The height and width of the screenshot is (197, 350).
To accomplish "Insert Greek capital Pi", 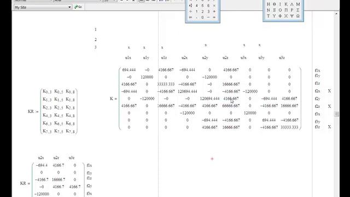I will click(x=286, y=10).
